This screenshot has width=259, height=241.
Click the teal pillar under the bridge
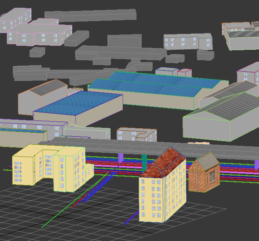tap(144, 163)
